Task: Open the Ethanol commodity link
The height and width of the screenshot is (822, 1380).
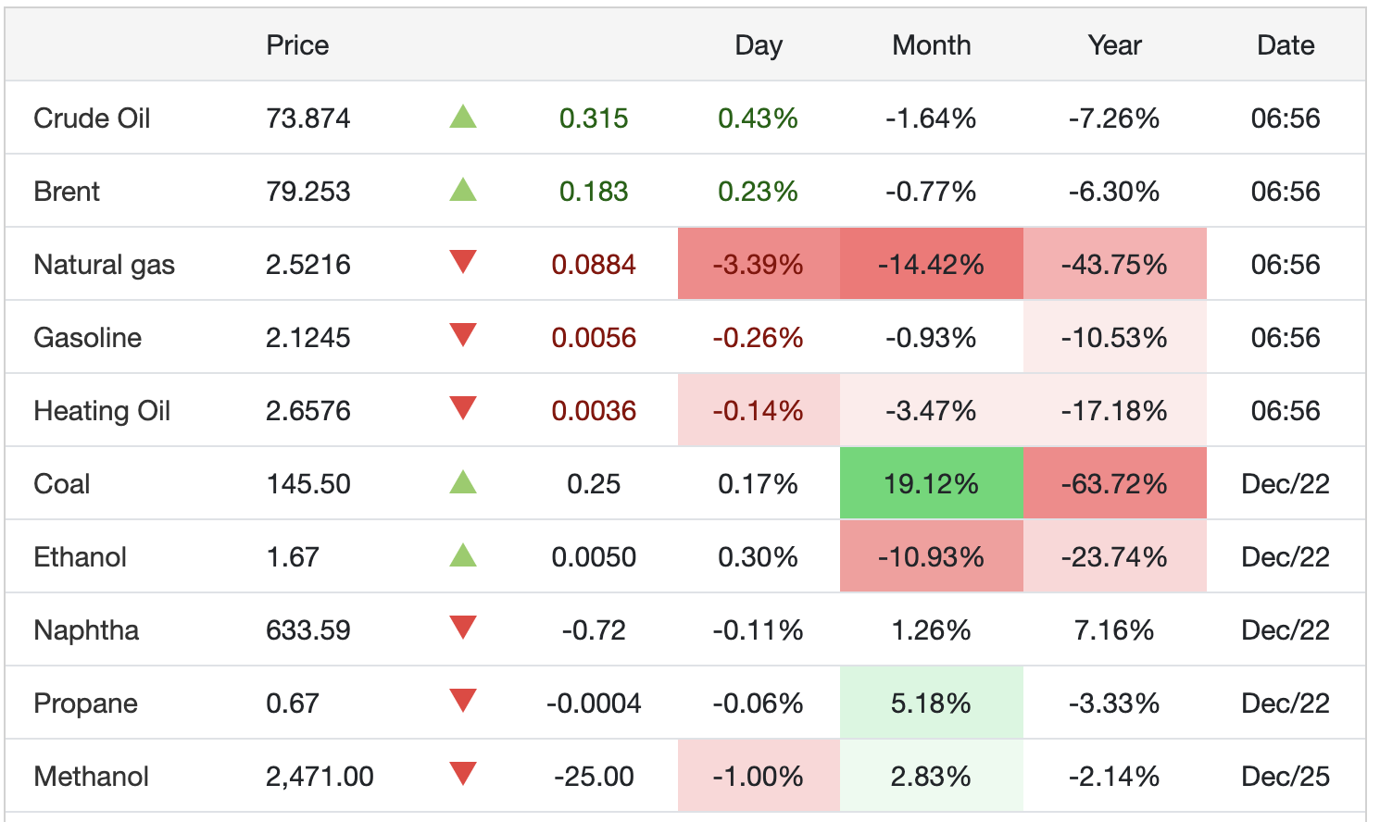Action: coord(80,557)
